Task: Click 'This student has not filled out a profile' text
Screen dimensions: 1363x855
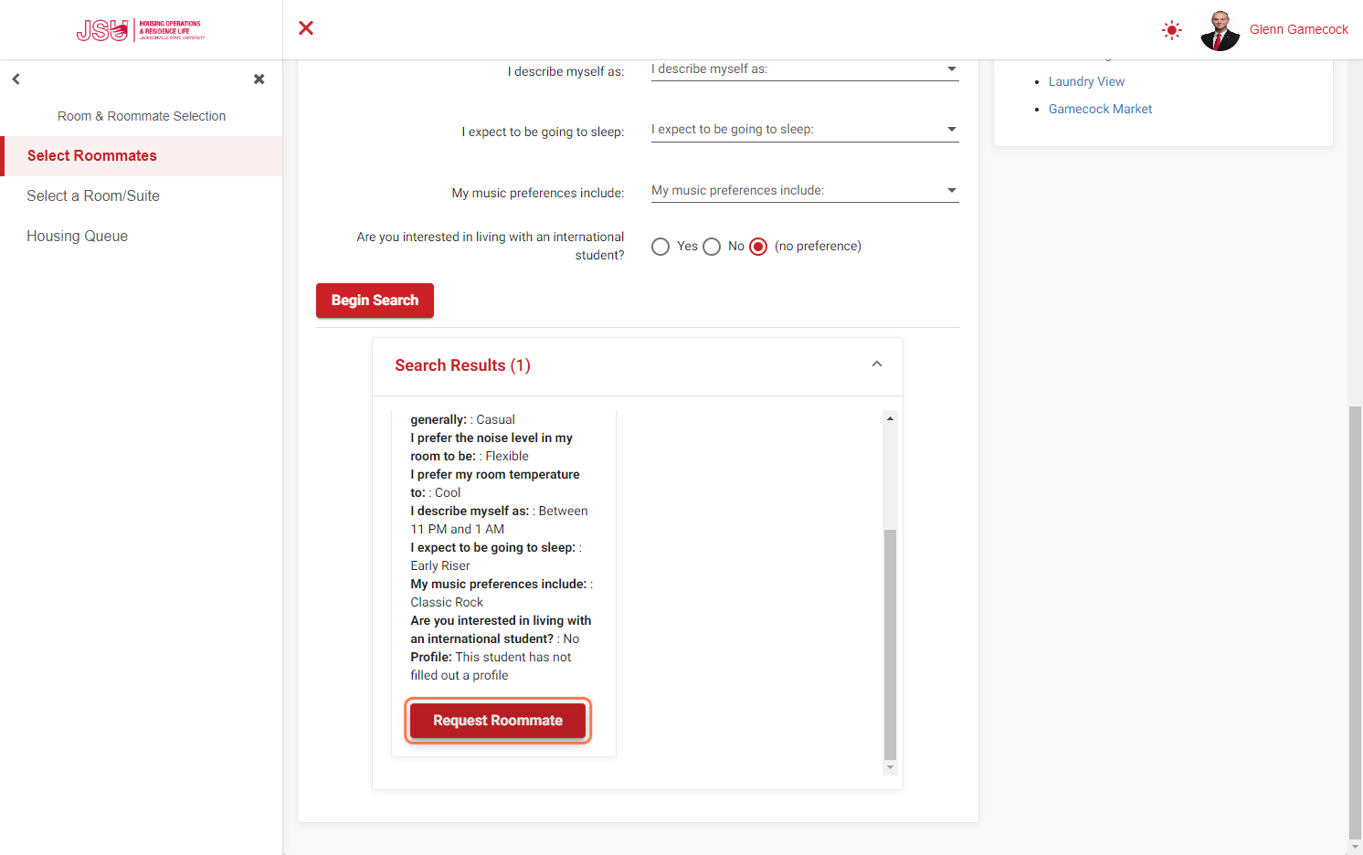Action: coord(491,666)
